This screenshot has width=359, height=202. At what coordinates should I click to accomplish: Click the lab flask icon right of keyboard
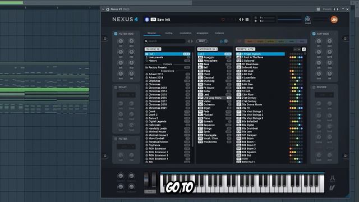(x=332, y=178)
